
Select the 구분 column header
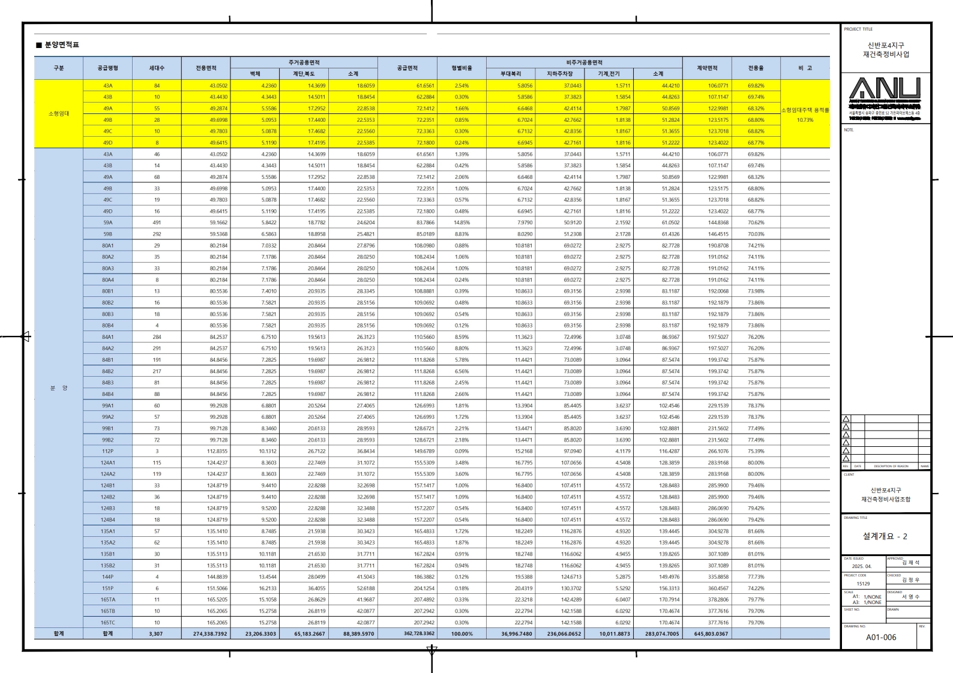59,68
